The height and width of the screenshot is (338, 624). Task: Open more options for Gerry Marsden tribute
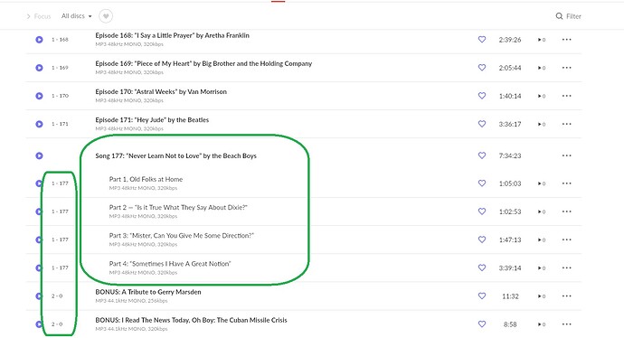[567, 296]
